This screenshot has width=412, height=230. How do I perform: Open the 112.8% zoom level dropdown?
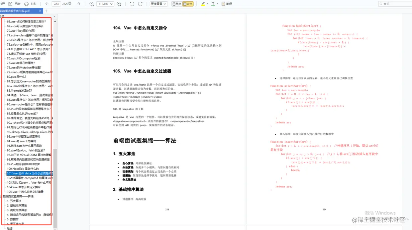(105, 4)
